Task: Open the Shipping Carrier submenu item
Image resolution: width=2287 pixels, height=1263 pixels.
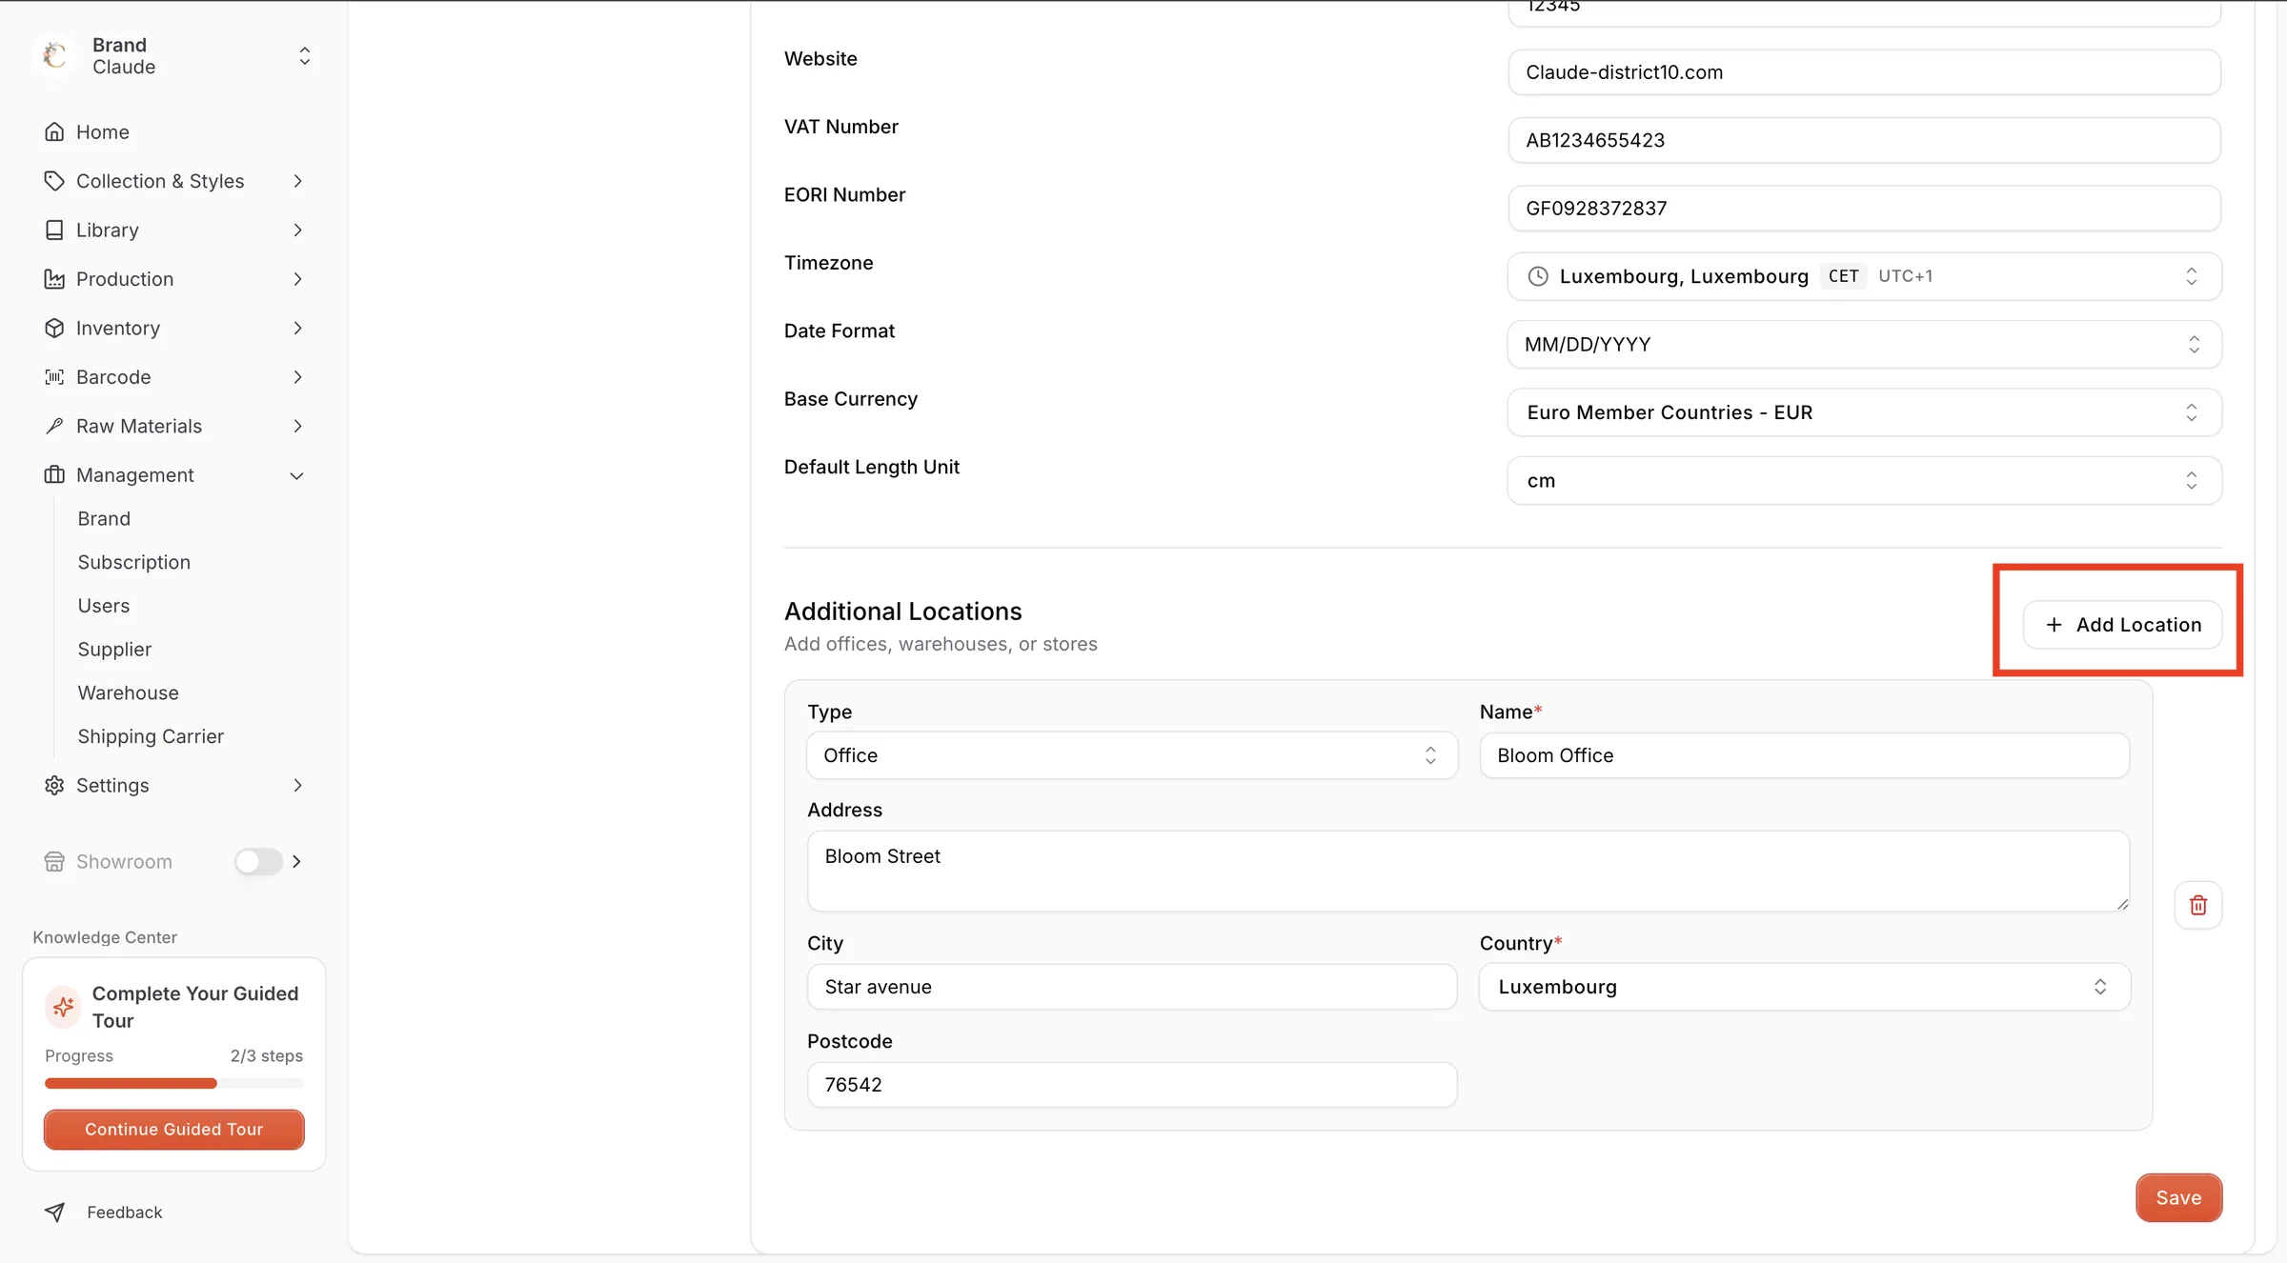Action: tap(151, 736)
